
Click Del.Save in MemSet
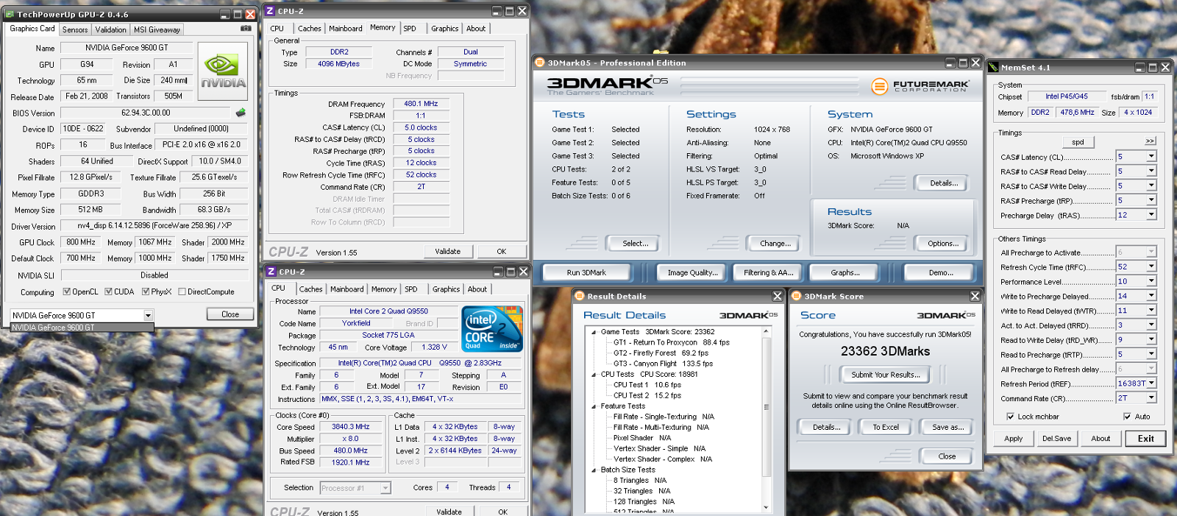click(1056, 439)
